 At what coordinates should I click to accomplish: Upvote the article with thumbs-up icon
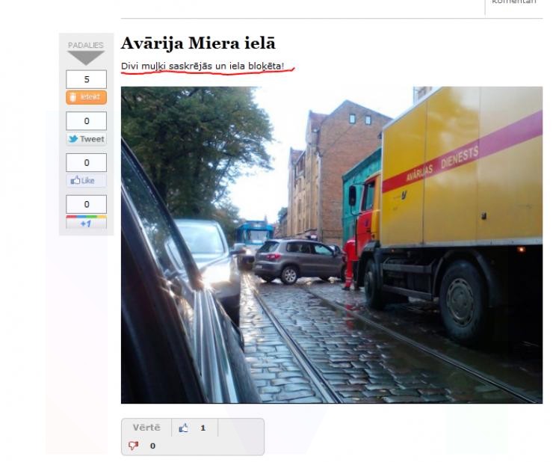[x=184, y=428]
